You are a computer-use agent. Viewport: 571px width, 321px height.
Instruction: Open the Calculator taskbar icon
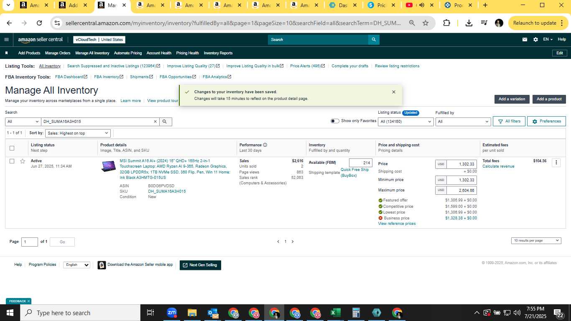[x=356, y=313]
